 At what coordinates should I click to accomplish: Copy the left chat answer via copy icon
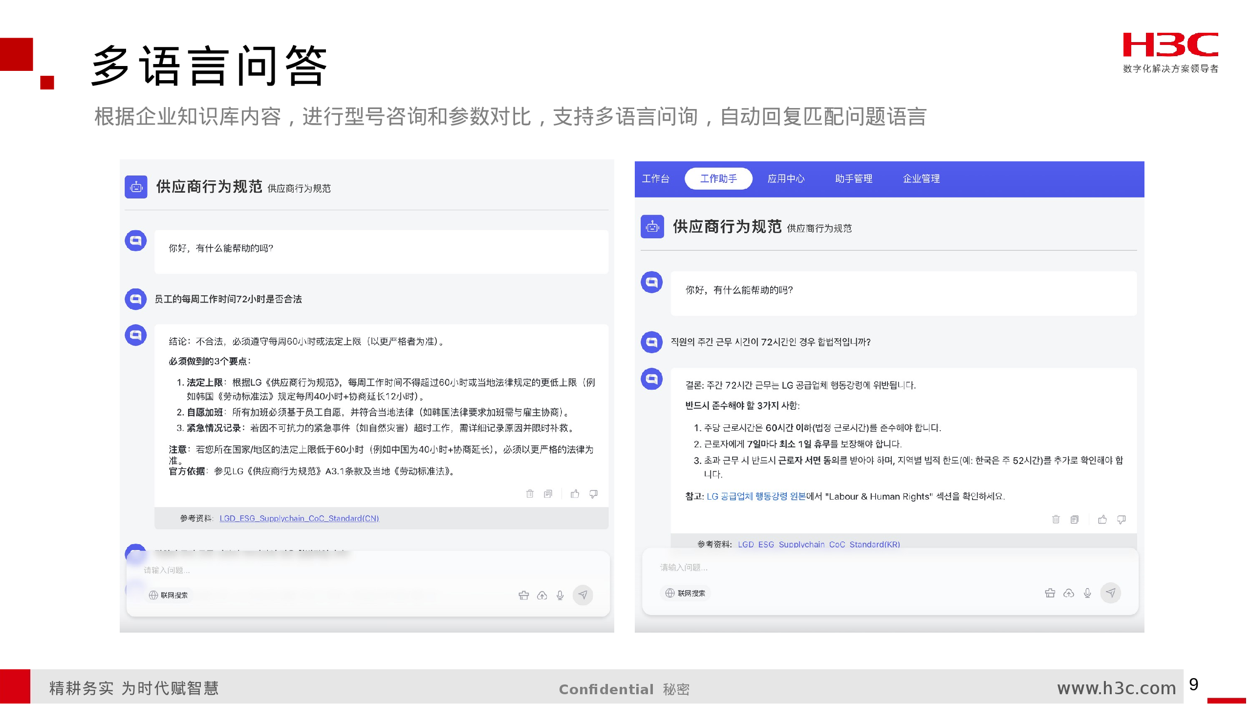pyautogui.click(x=548, y=494)
